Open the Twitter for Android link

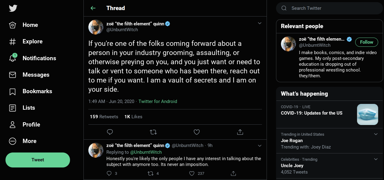tap(158, 101)
